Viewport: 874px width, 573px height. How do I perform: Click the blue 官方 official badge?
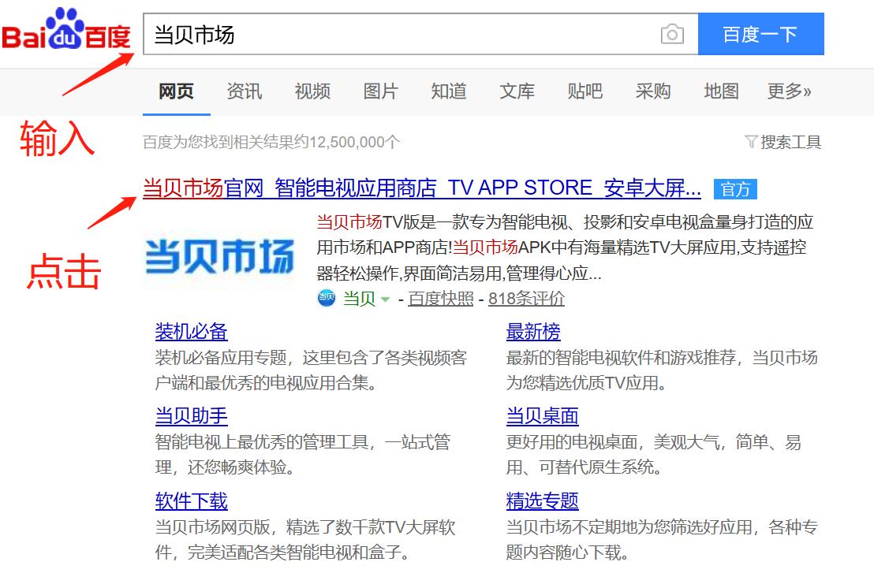(x=735, y=189)
